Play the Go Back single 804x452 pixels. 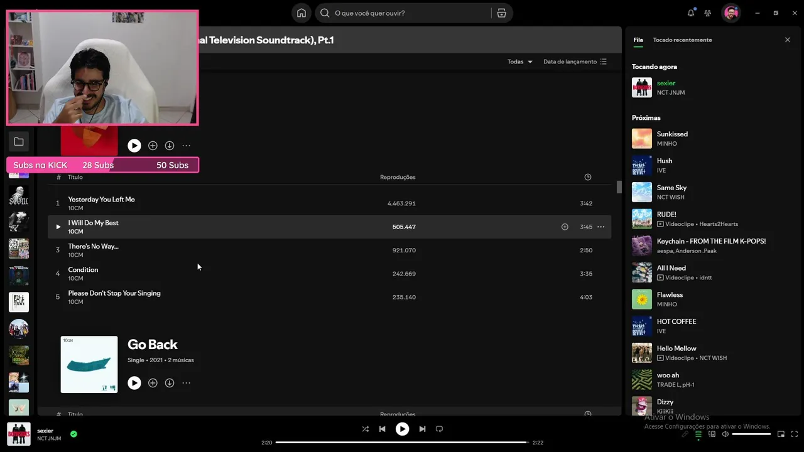point(134,383)
